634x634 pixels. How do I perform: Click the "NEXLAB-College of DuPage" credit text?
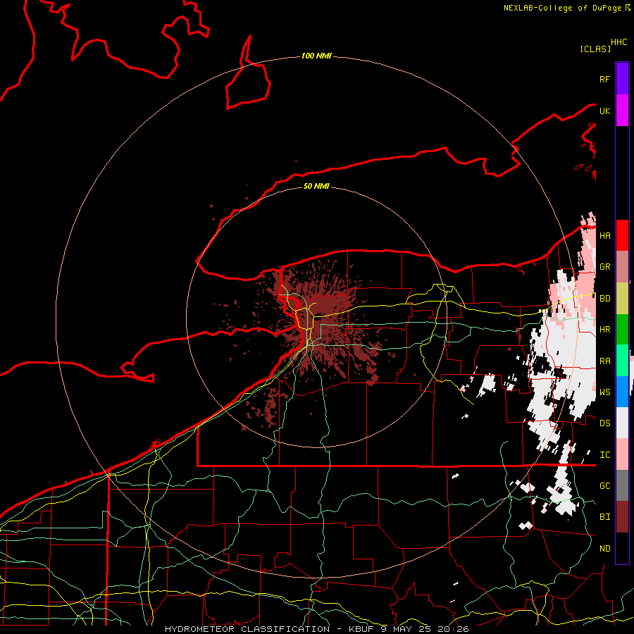pyautogui.click(x=562, y=8)
